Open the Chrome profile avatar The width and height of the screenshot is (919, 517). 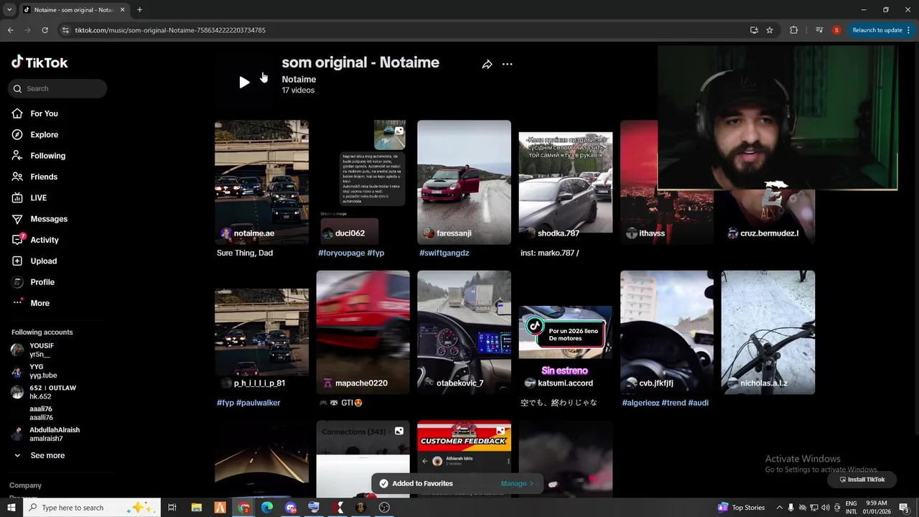tap(836, 30)
